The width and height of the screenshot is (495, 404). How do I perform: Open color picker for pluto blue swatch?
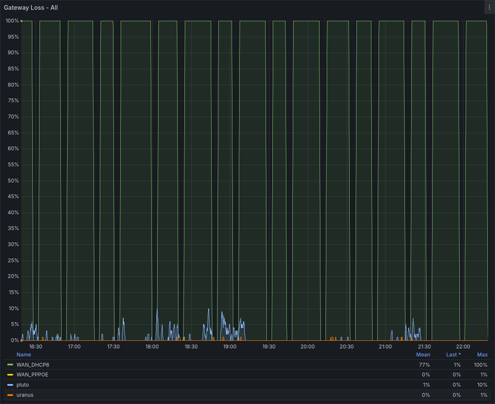(x=10, y=385)
